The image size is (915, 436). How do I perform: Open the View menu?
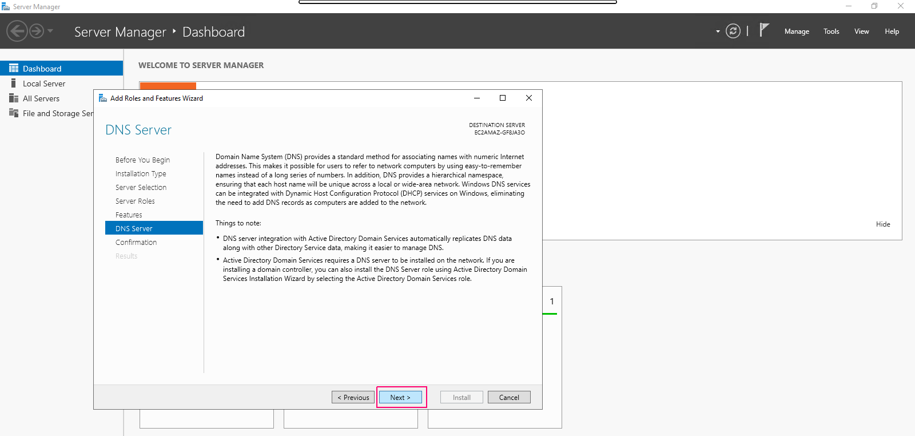(x=862, y=31)
